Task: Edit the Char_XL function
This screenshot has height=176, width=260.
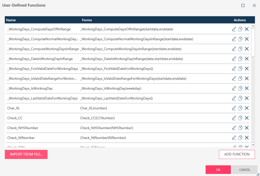Action: pyautogui.click(x=234, y=108)
